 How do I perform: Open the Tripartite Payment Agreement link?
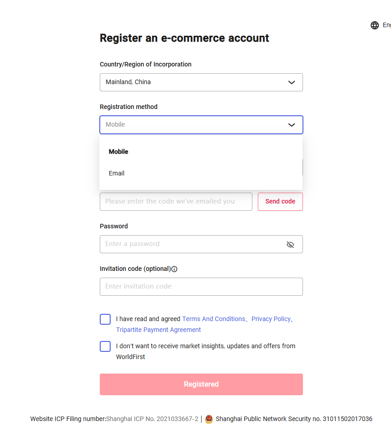[x=158, y=329]
